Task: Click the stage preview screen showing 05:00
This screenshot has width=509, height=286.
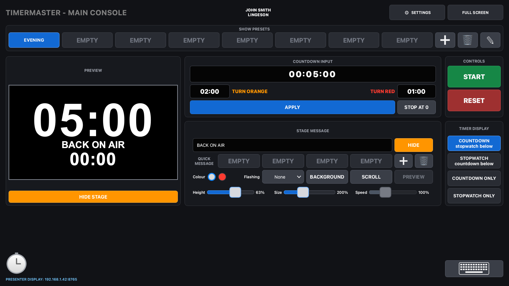Action: point(93,132)
